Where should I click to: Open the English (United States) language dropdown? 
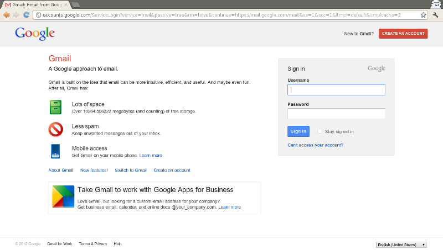tap(401, 244)
